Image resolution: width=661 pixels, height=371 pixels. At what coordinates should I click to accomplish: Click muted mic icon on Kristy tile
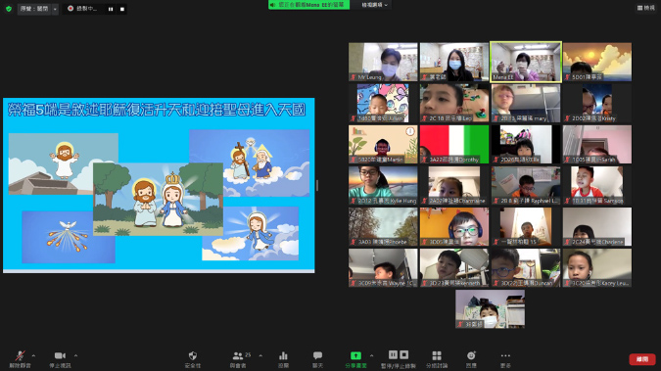(567, 118)
